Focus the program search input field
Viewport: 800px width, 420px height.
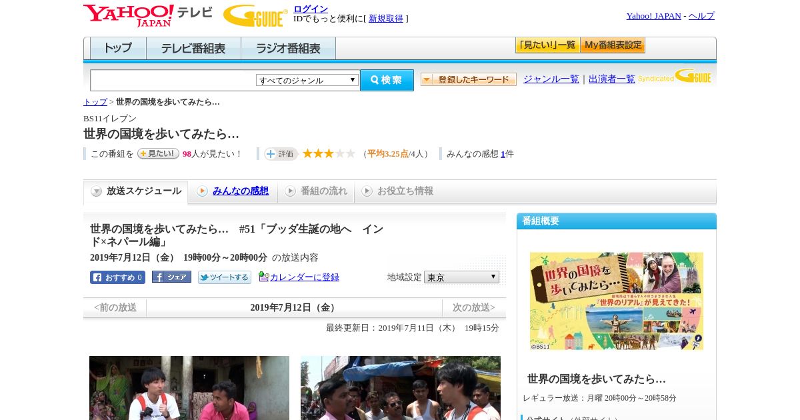click(x=173, y=80)
